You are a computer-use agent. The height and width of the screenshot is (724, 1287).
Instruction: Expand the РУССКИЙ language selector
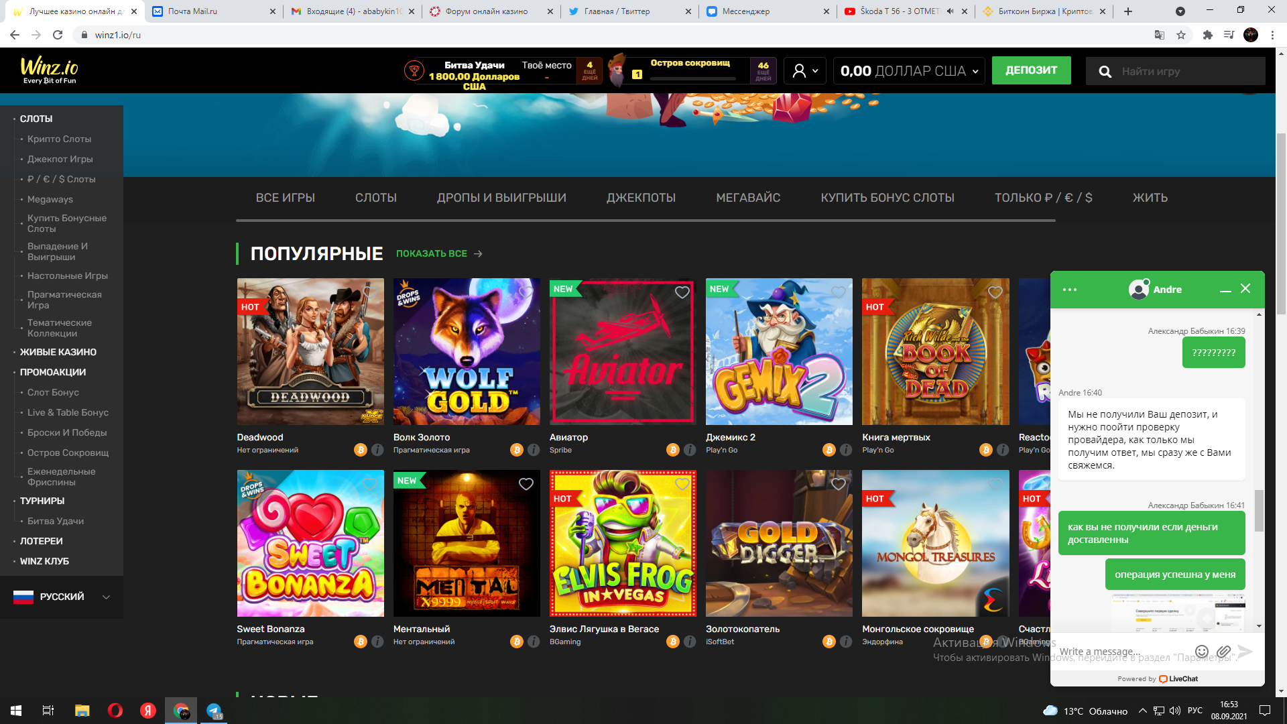click(62, 597)
